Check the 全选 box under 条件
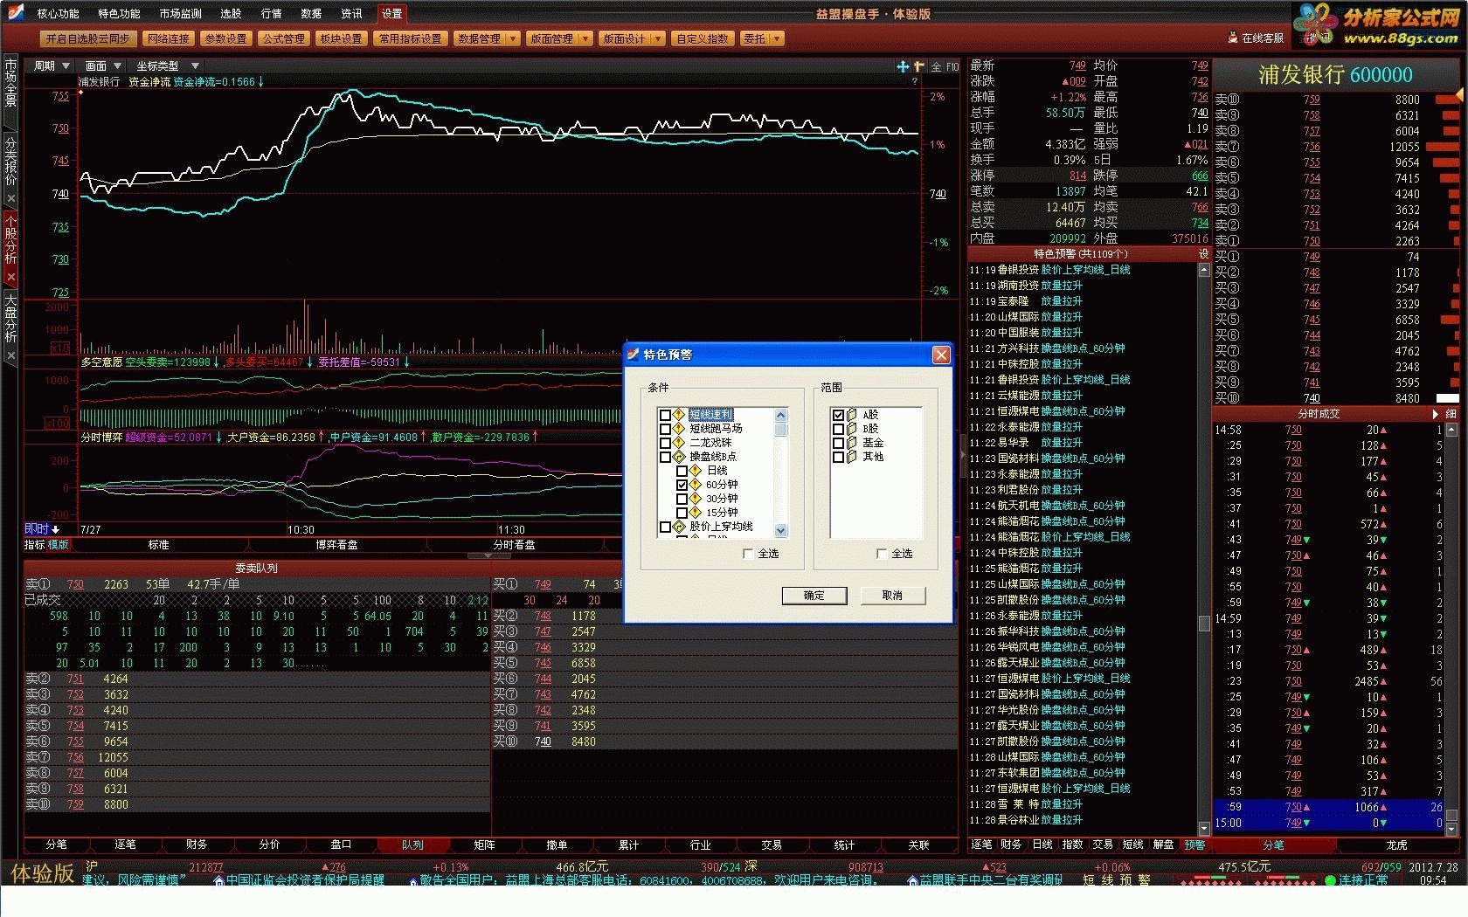This screenshot has width=1468, height=917. tap(748, 554)
